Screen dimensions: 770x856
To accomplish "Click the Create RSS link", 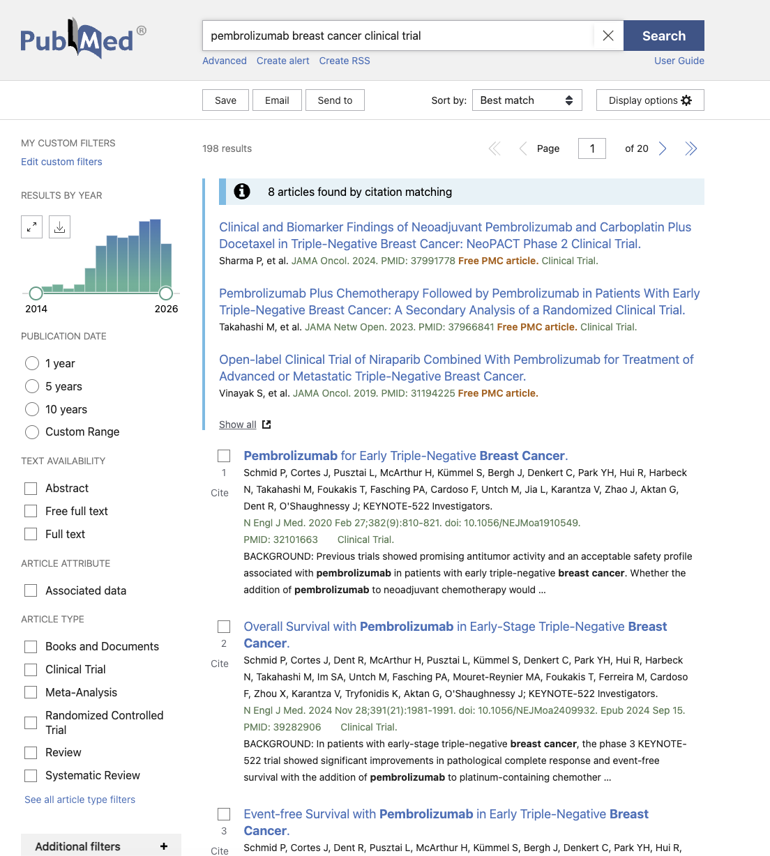I will coord(345,61).
